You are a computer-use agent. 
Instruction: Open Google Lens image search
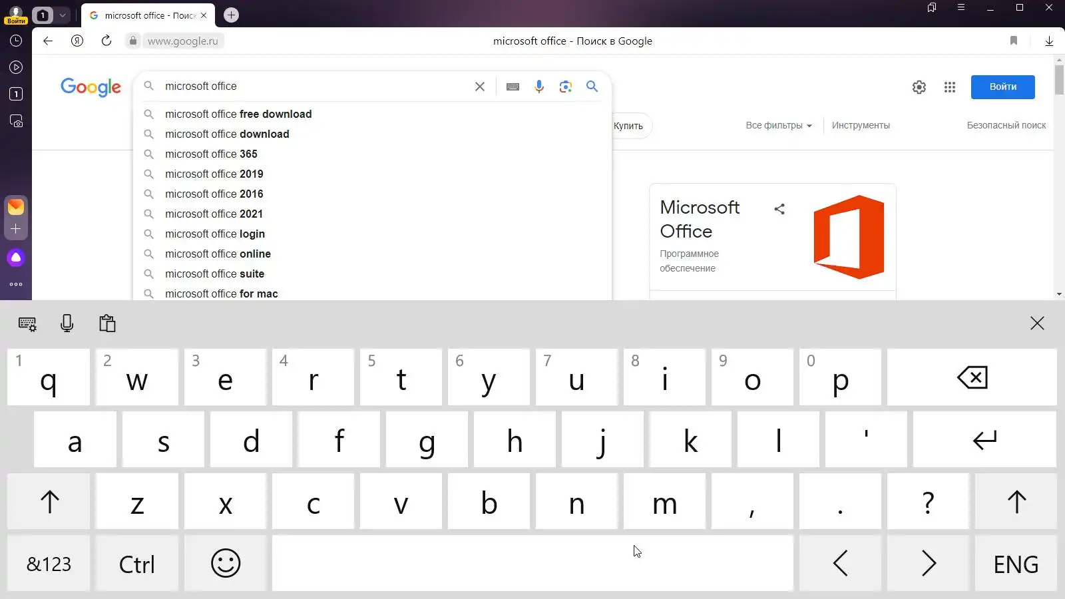tap(566, 87)
